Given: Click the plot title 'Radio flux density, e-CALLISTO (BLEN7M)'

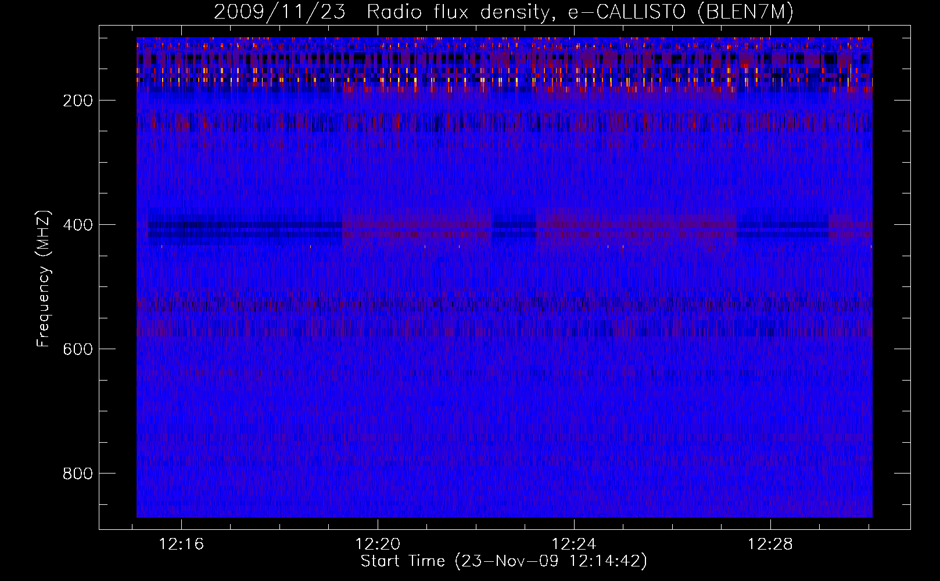Looking at the screenshot, I should tap(580, 12).
